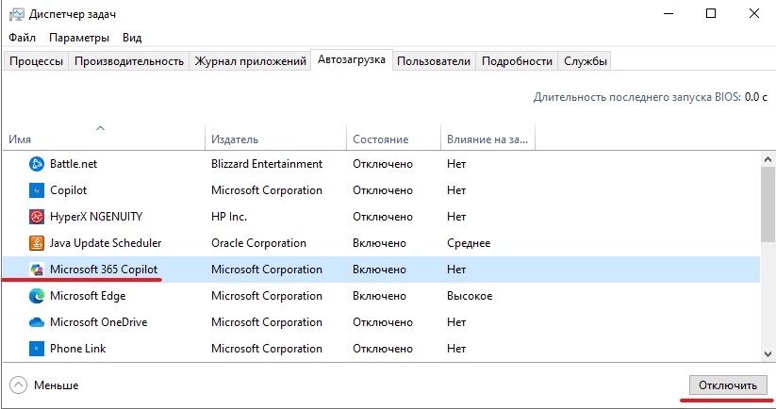Click the Microsoft OneDrive cloud icon
The width and height of the screenshot is (776, 409).
click(37, 322)
